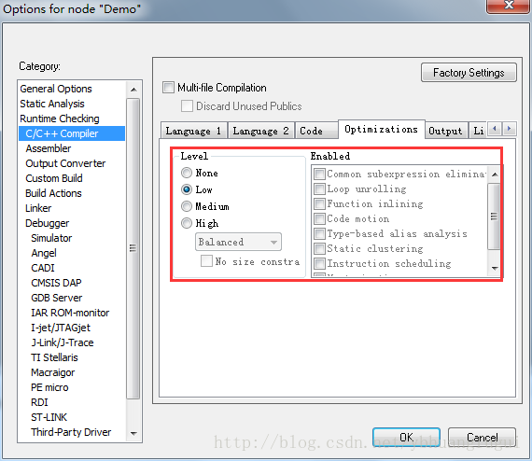
Task: Click category list scrollbar thumb
Action: coord(133,248)
